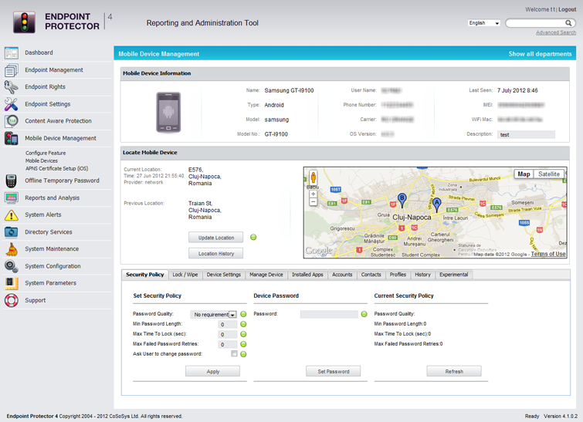Apply the security policy settings
Image resolution: width=583 pixels, height=422 pixels.
[212, 372]
